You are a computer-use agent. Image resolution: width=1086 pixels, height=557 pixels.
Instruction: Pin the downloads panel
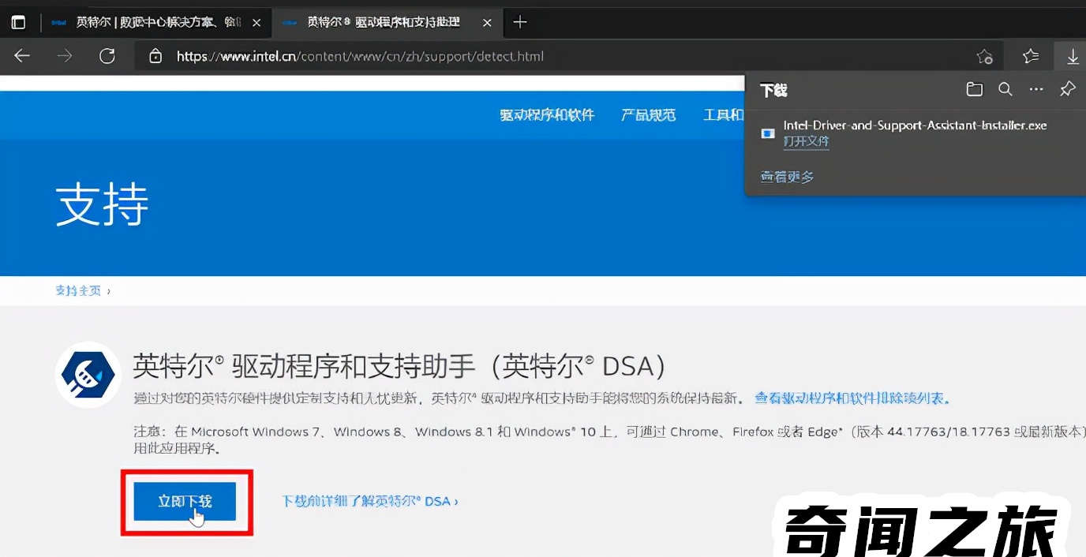[1068, 89]
